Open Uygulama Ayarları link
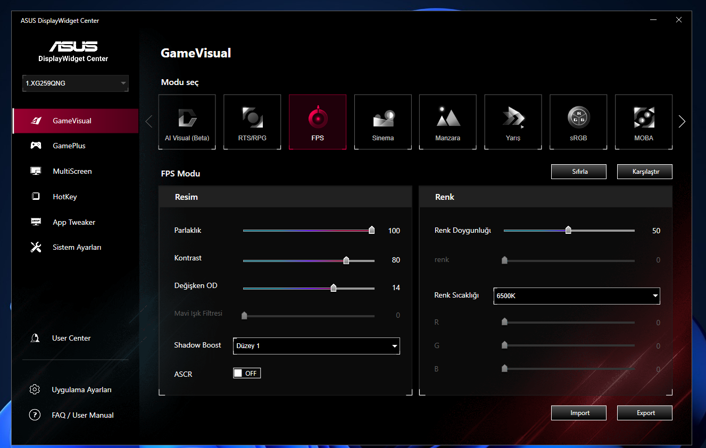 pos(81,390)
